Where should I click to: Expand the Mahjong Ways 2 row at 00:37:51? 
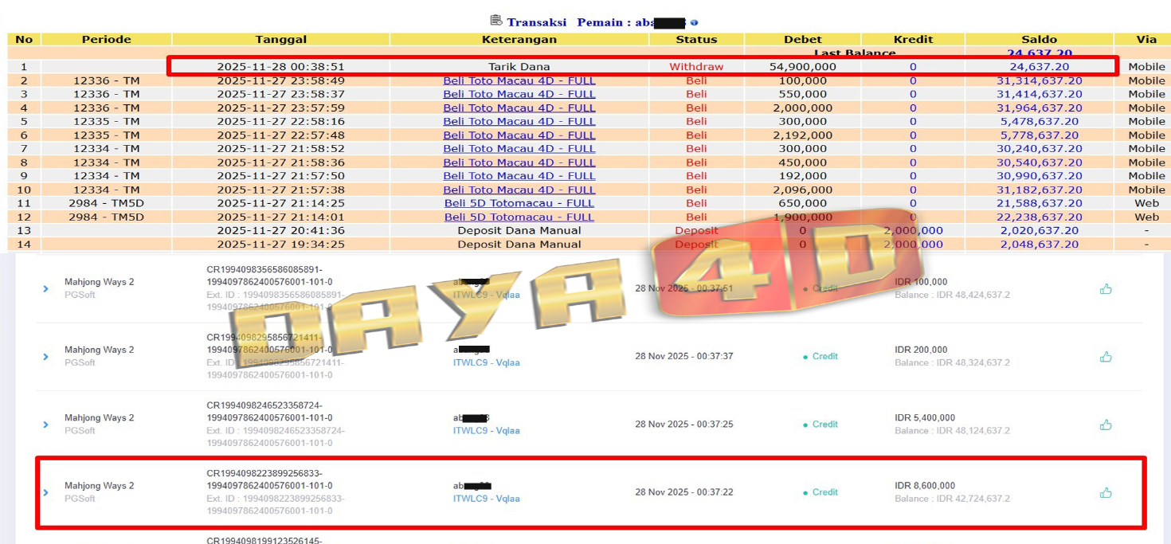[46, 289]
